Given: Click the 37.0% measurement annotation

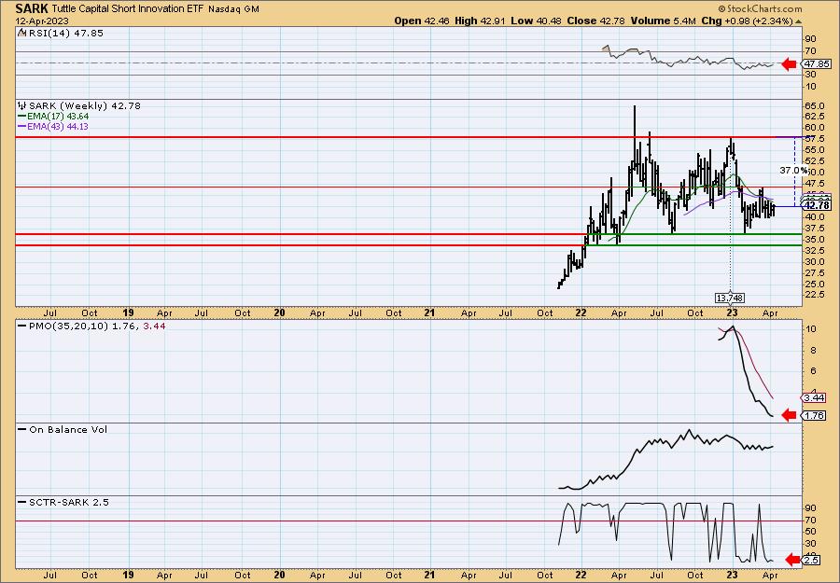Looking at the screenshot, I should coord(793,171).
